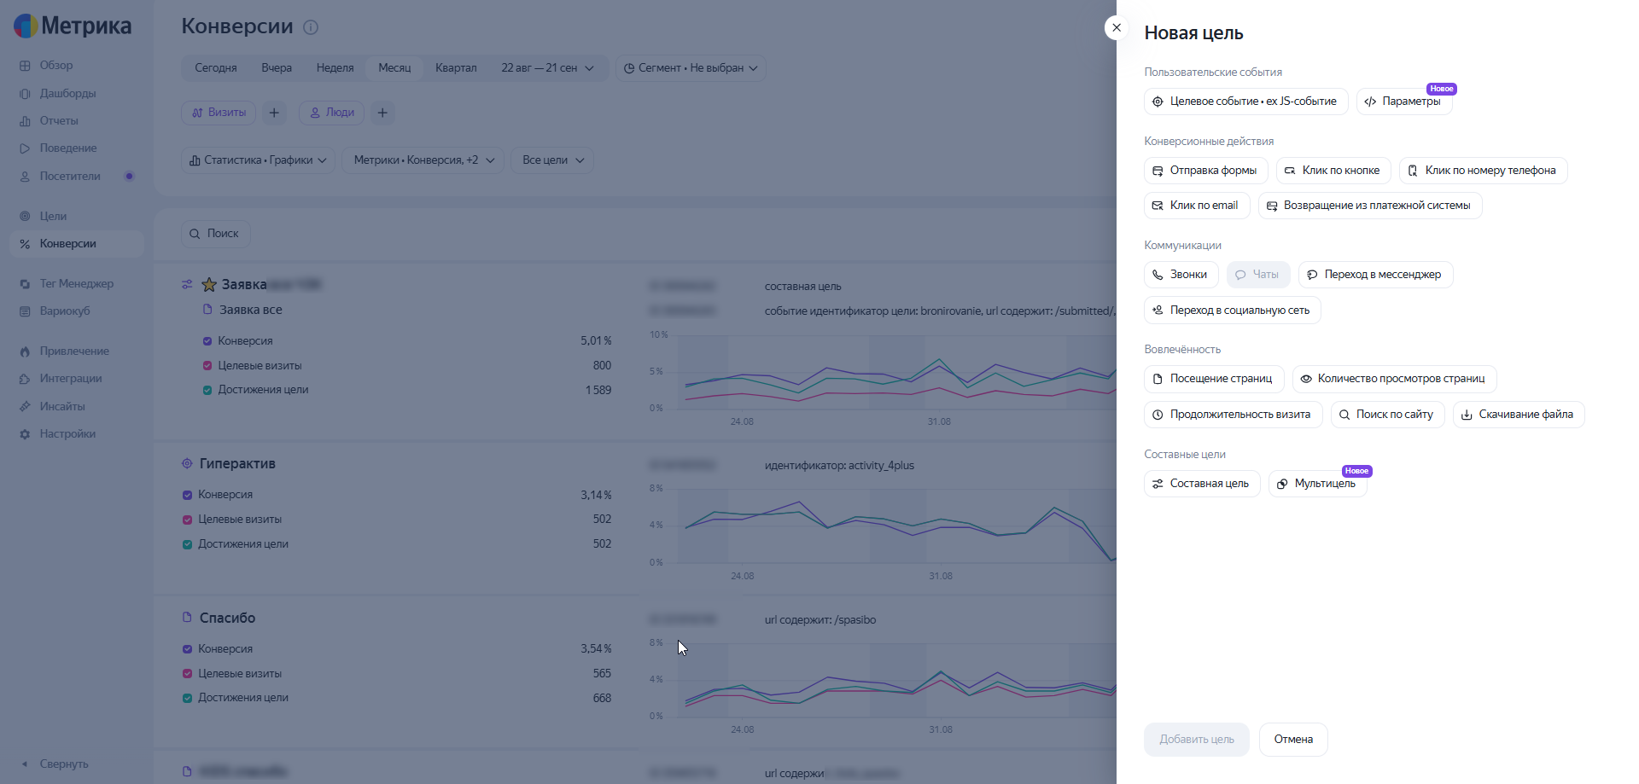The width and height of the screenshot is (1639, 784).
Task: Go to Цели in the sidebar
Action: coord(53,217)
